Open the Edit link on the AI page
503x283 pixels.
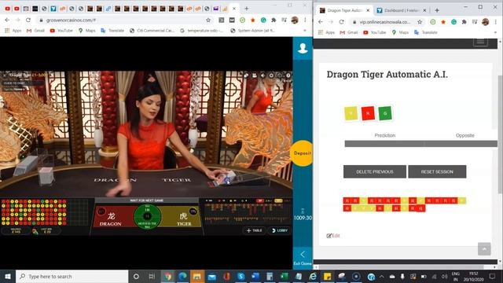(x=333, y=236)
